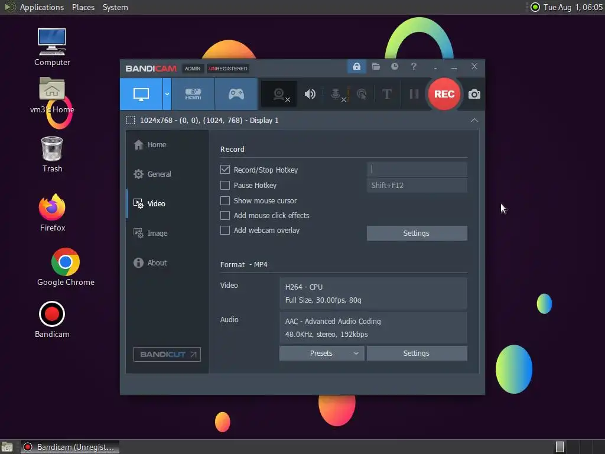Switch to HDMI device recording mode

[x=193, y=94]
